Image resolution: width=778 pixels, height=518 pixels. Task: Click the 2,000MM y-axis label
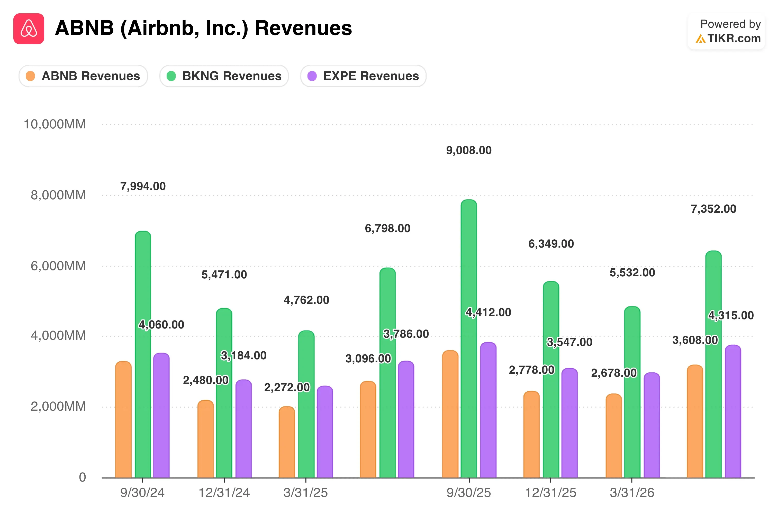pyautogui.click(x=59, y=406)
